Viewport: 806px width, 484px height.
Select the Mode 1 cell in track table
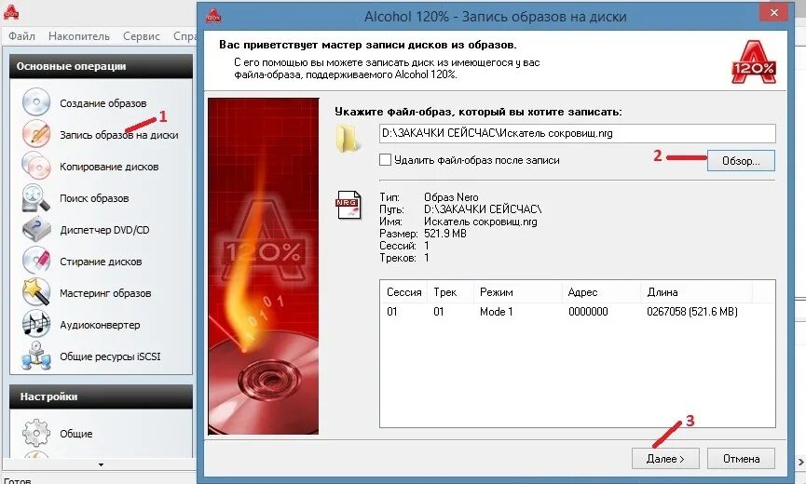click(x=496, y=312)
